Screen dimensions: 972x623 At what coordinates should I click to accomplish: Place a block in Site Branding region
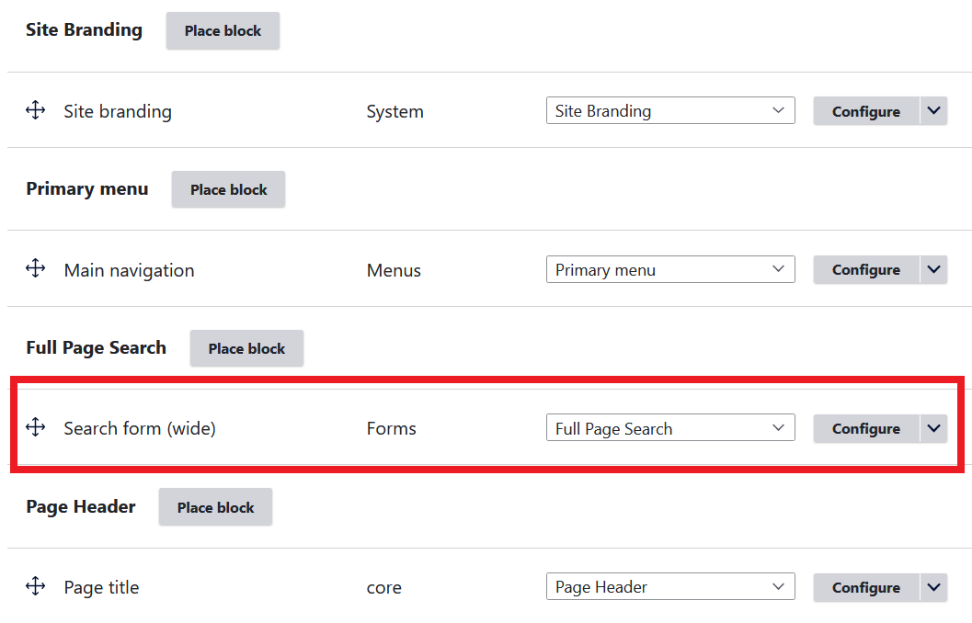223,30
